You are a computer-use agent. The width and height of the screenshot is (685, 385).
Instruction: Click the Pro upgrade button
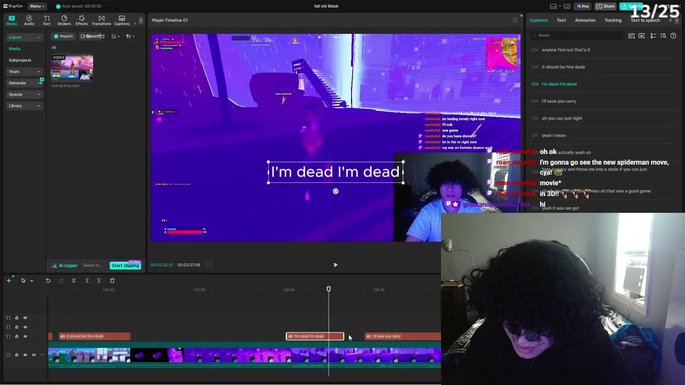(x=583, y=6)
